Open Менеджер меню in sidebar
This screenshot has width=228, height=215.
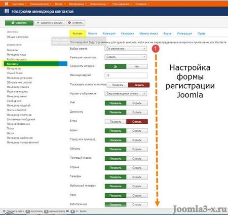(x=17, y=96)
